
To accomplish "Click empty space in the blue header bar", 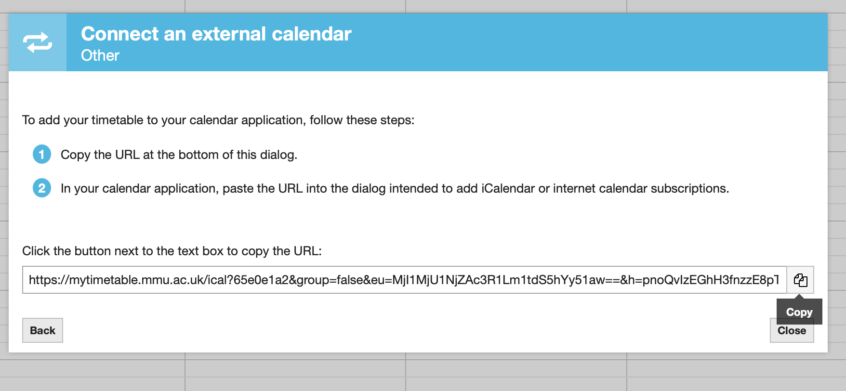I will [578, 42].
